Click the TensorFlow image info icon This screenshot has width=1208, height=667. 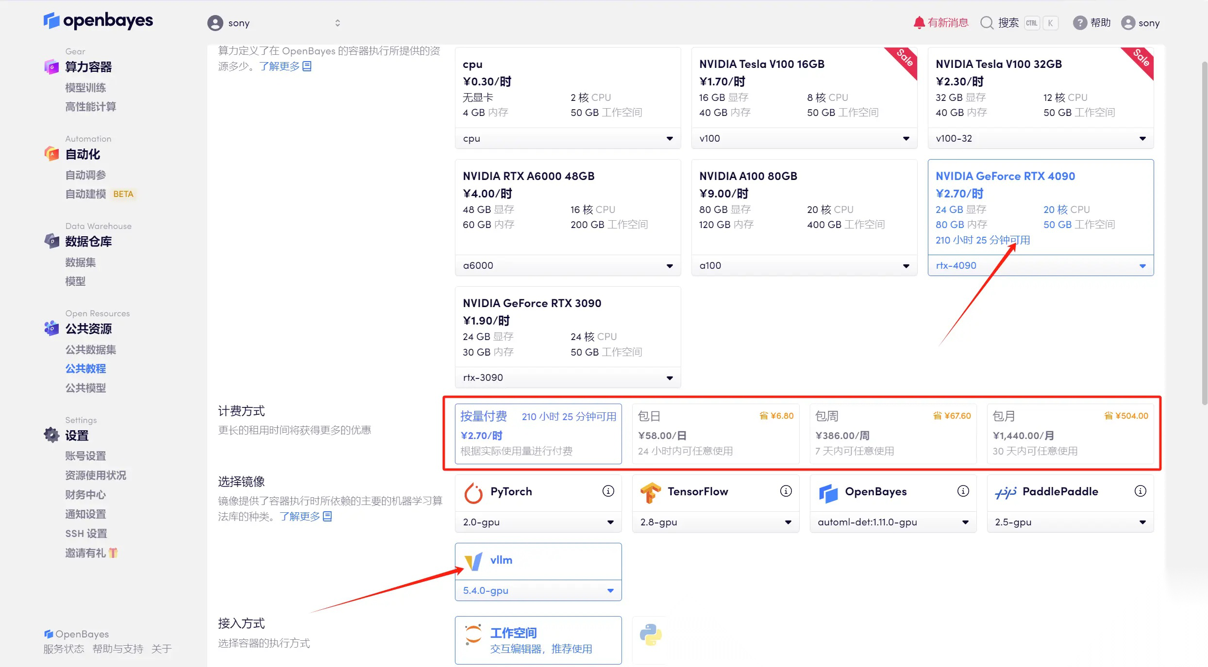[x=786, y=491]
